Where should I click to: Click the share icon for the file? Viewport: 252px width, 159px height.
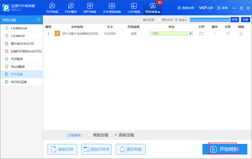pyautogui.click(x=228, y=34)
